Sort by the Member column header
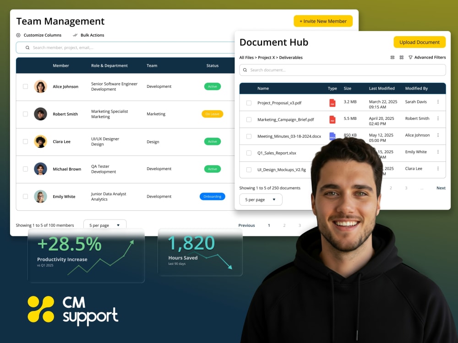Viewport: 458px width, 343px height. click(x=61, y=65)
